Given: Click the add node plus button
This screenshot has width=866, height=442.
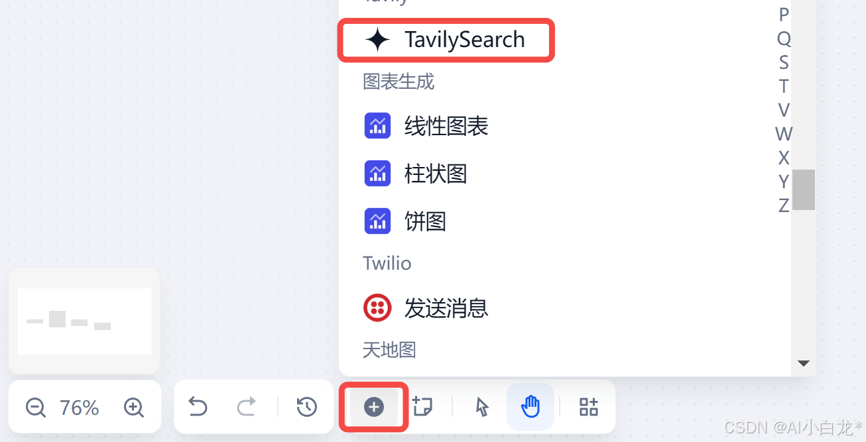Looking at the screenshot, I should [374, 407].
